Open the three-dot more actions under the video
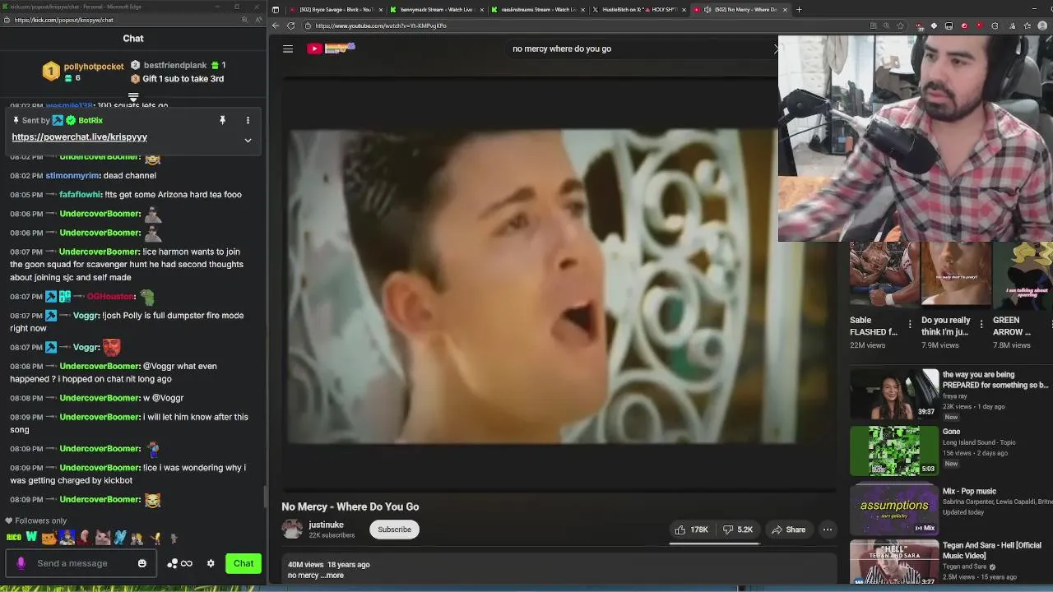Screen dimensions: 1053x592 pos(828,530)
